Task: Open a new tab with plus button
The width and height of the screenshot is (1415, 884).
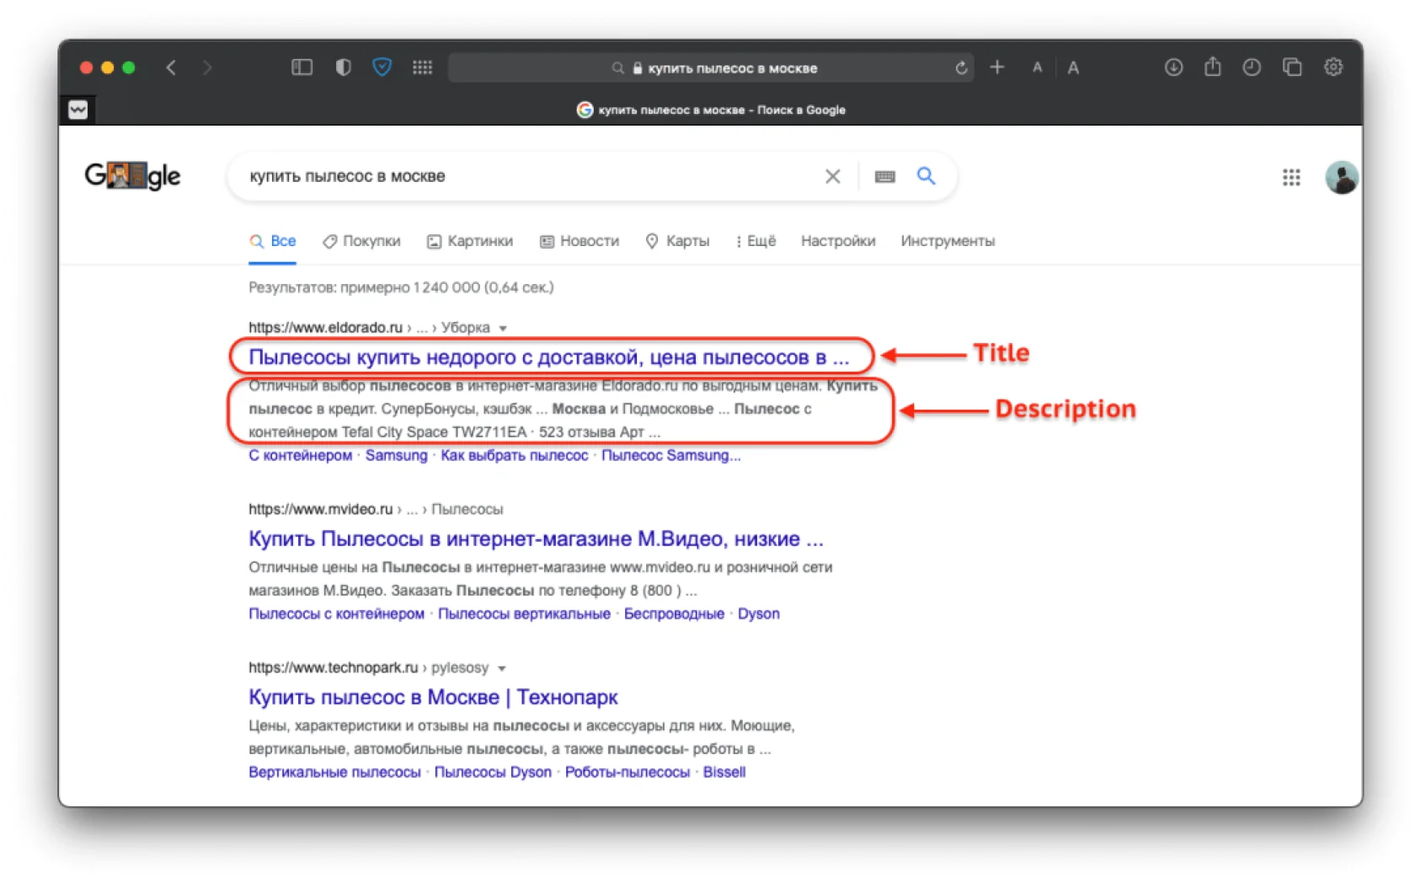Action: [x=997, y=67]
